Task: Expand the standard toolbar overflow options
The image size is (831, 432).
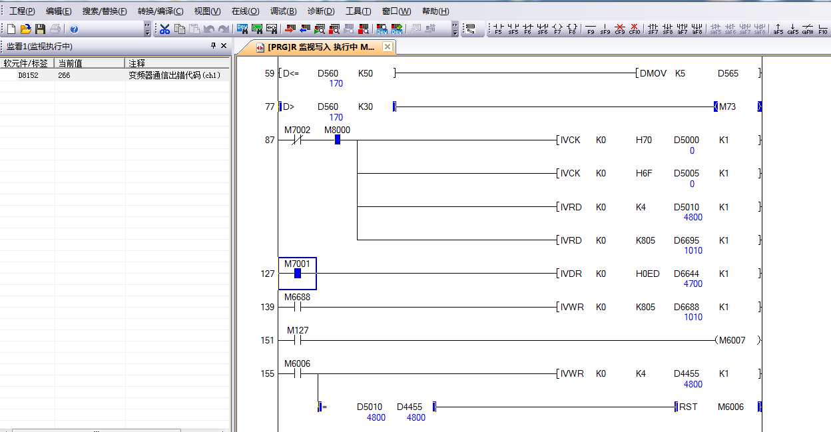Action: coord(147,29)
